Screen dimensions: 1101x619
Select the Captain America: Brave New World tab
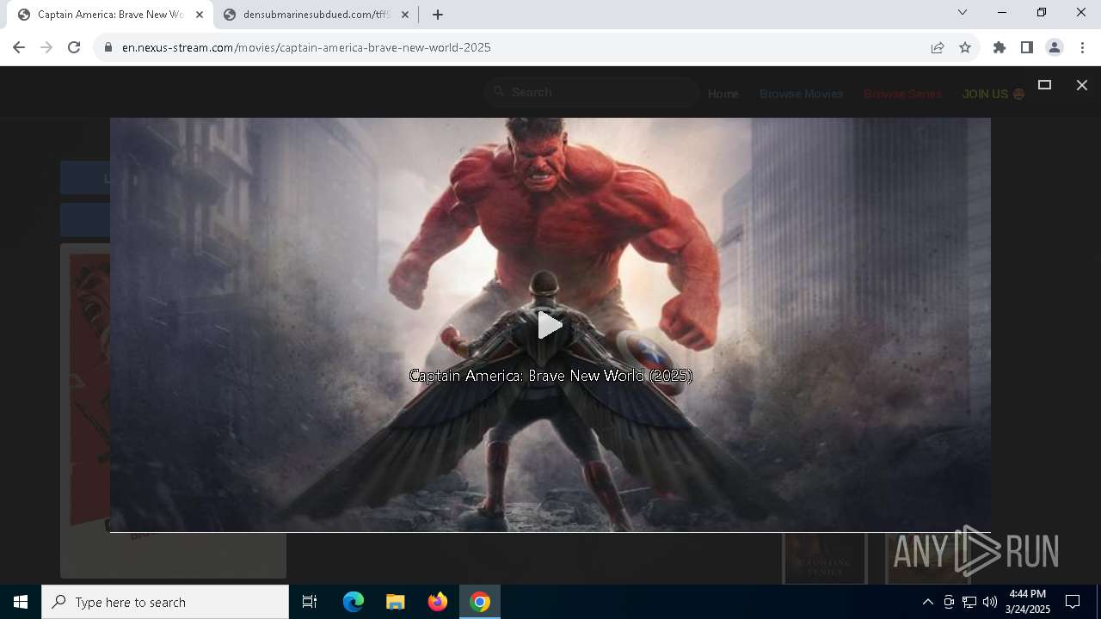(x=110, y=15)
